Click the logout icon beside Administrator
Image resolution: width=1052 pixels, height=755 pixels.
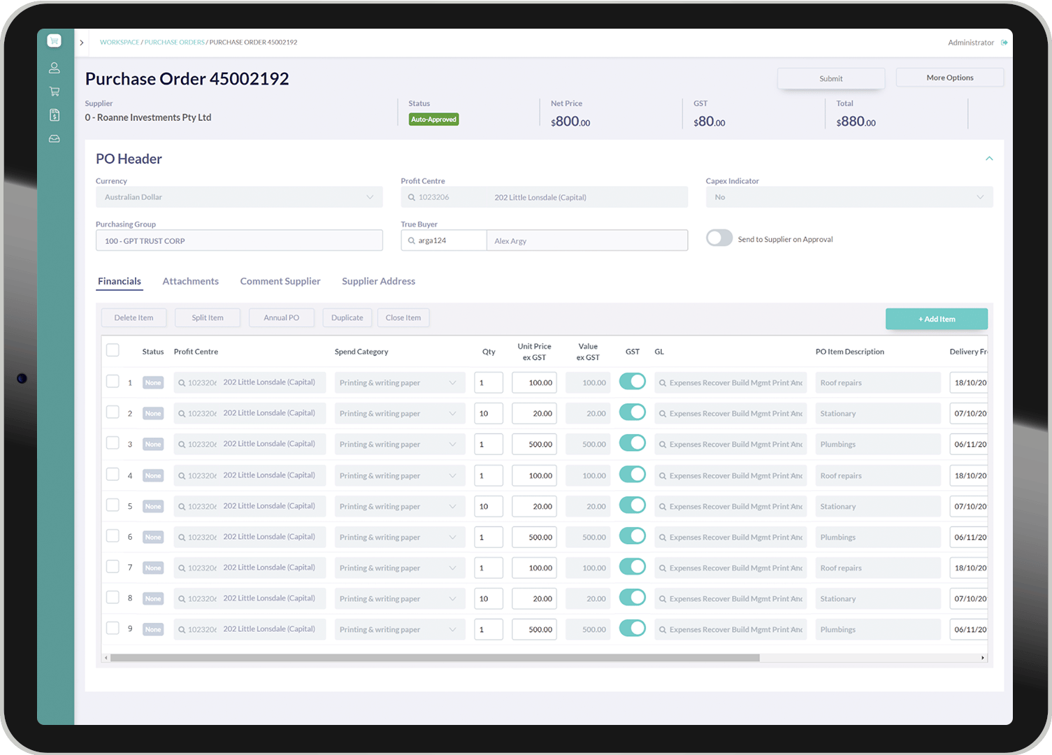pos(1004,43)
